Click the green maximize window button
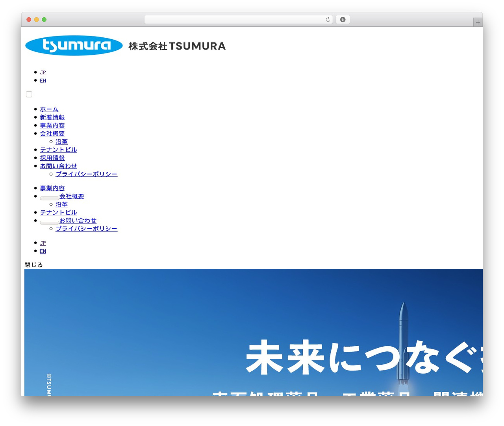 44,20
